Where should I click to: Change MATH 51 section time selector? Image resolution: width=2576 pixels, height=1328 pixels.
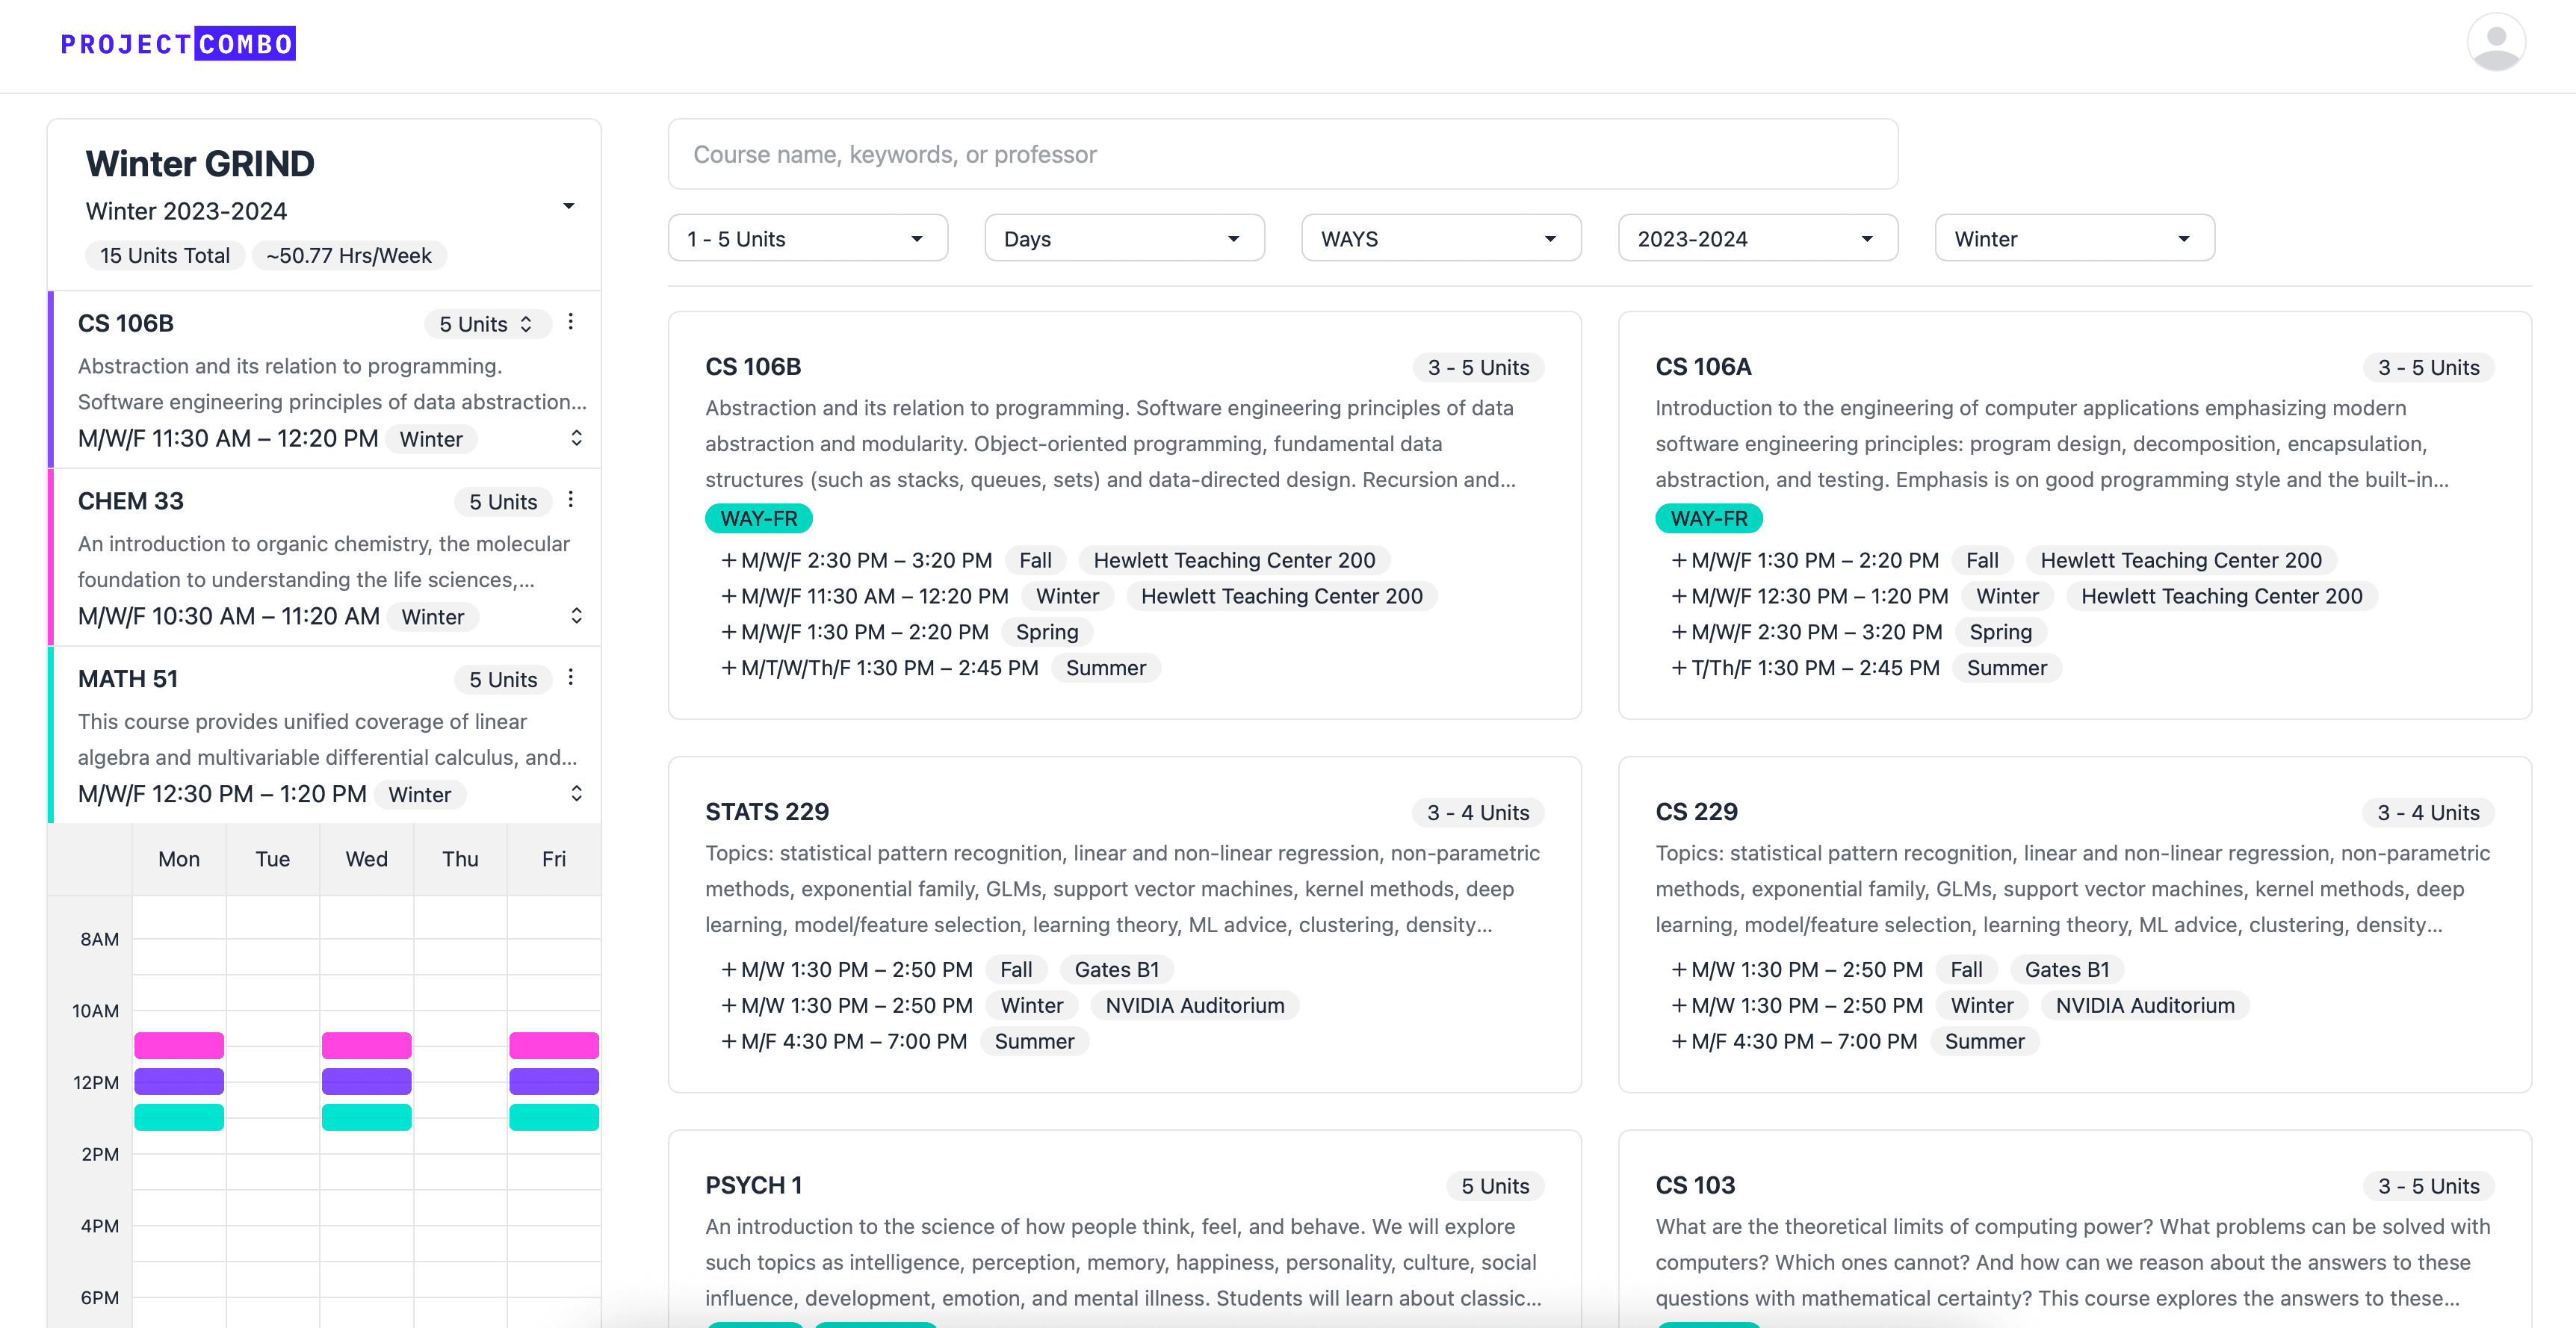point(576,794)
